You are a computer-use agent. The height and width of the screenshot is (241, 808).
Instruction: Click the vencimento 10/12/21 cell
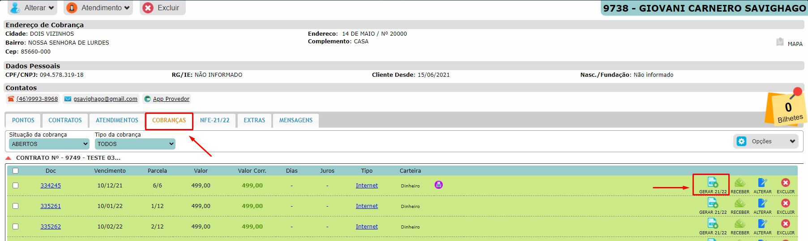click(x=110, y=185)
